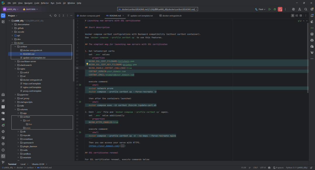The height and width of the screenshot is (170, 315).
Task: Expand the api folder in the tree
Action: 12,36
